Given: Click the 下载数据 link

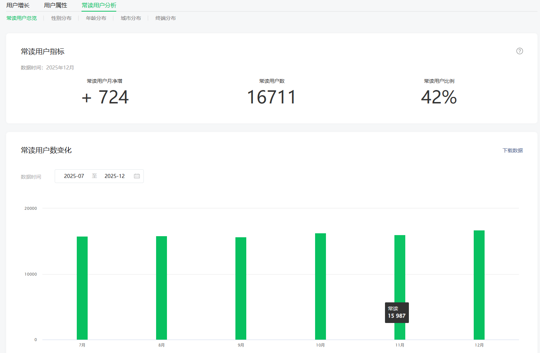Looking at the screenshot, I should (x=512, y=150).
